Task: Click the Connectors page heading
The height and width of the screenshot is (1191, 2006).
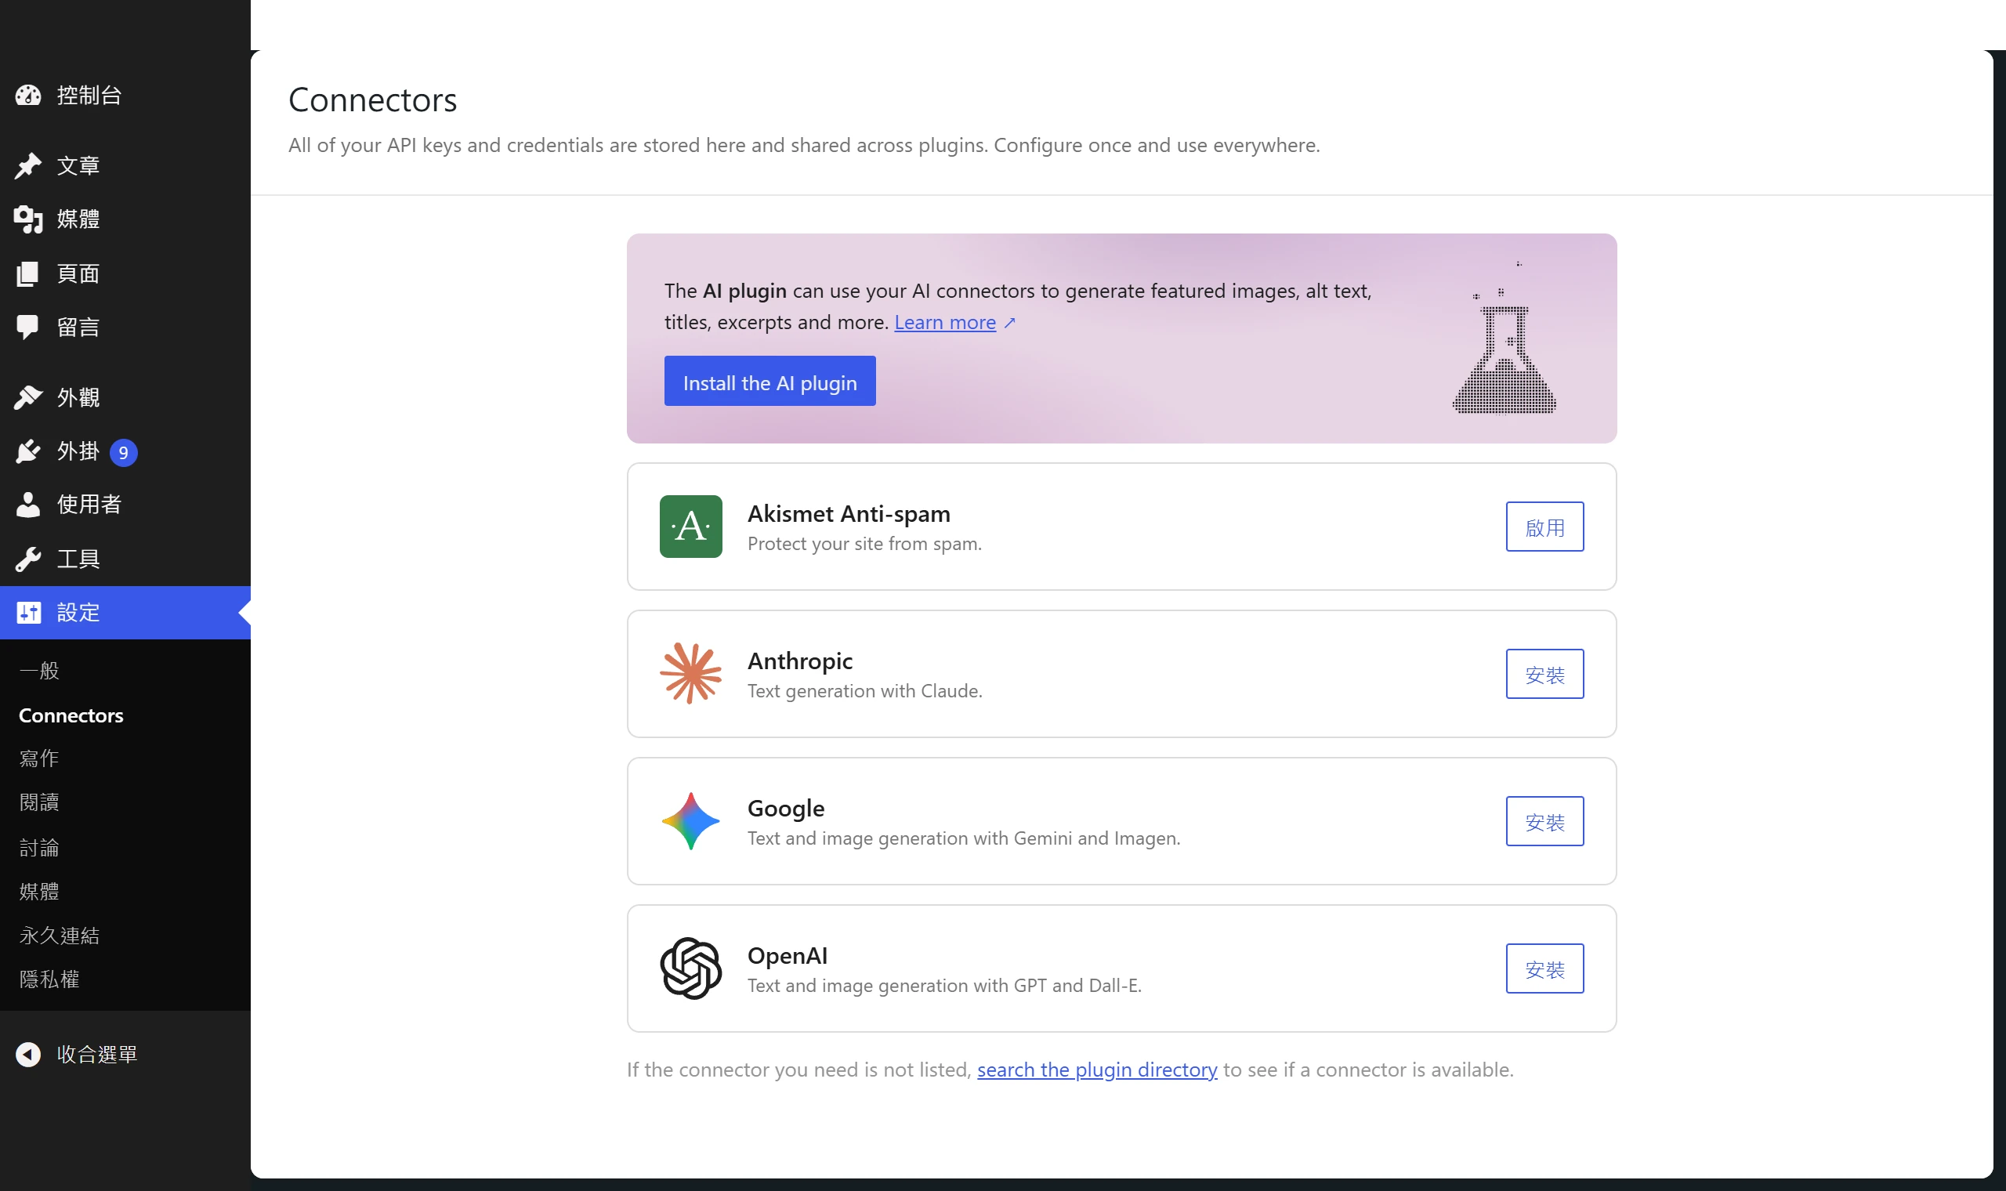Action: (x=372, y=100)
